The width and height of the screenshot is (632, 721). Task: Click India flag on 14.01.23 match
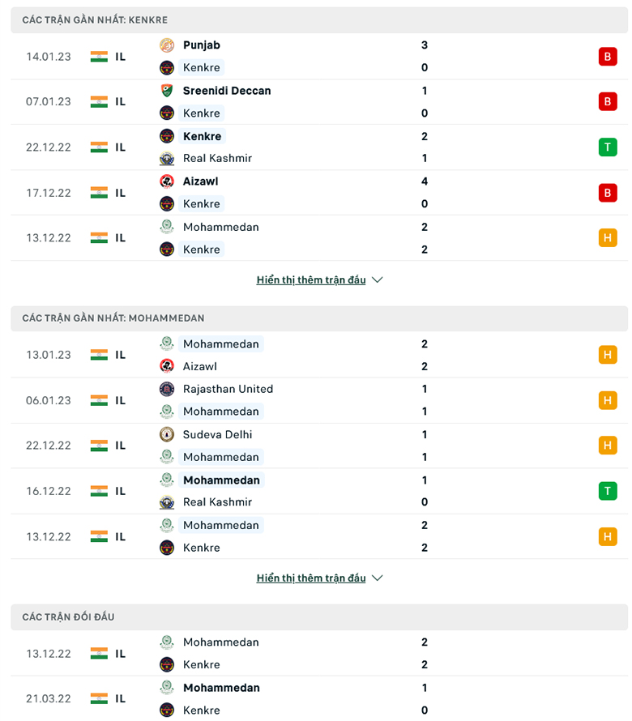99,57
